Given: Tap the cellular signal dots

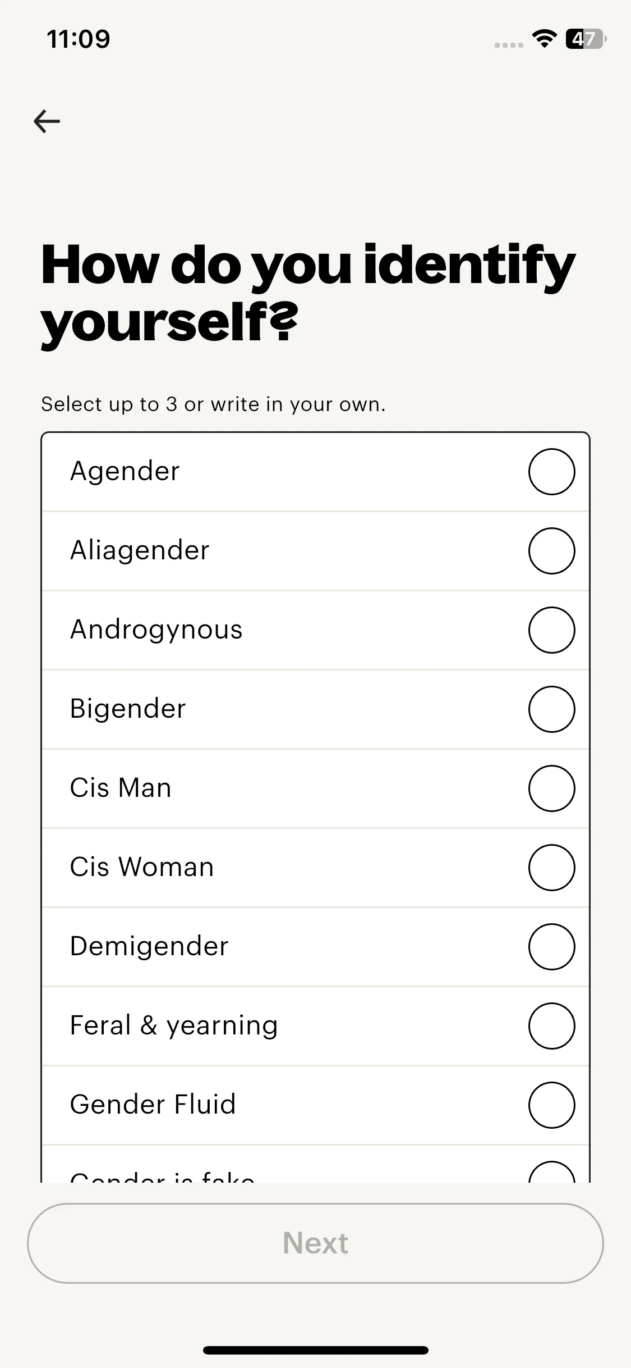Looking at the screenshot, I should pos(509,45).
